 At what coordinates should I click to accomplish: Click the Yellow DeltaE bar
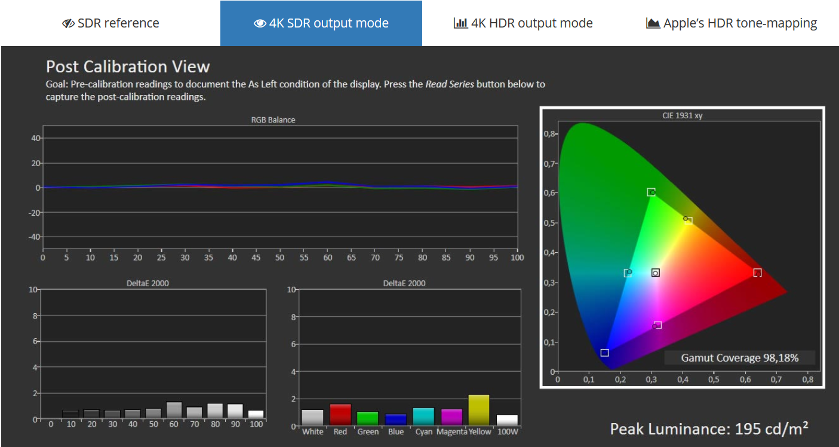(x=479, y=411)
